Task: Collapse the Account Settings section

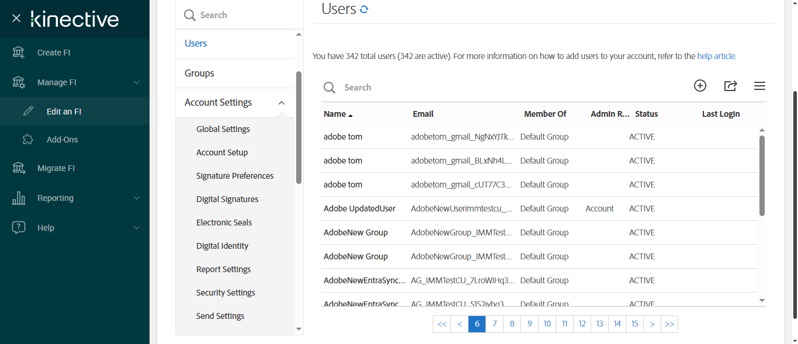Action: (282, 103)
